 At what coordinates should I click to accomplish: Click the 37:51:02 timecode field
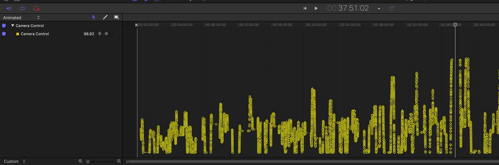point(348,8)
